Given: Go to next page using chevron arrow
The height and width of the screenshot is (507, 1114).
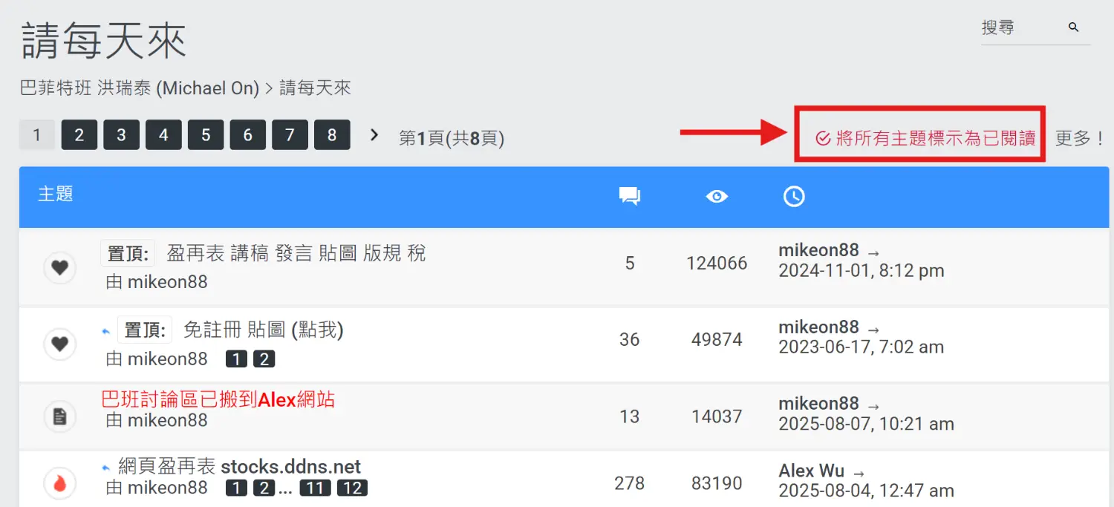Looking at the screenshot, I should (374, 135).
